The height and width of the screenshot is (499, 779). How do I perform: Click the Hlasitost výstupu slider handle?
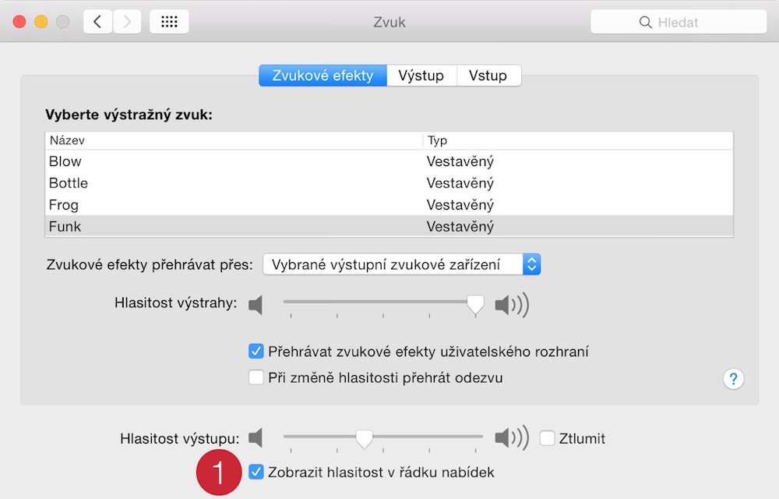coord(364,439)
